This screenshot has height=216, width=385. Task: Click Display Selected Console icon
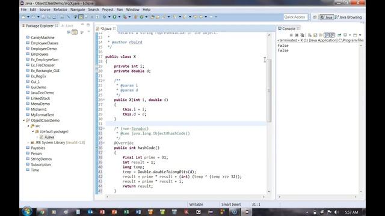pyautogui.click(x=345, y=35)
